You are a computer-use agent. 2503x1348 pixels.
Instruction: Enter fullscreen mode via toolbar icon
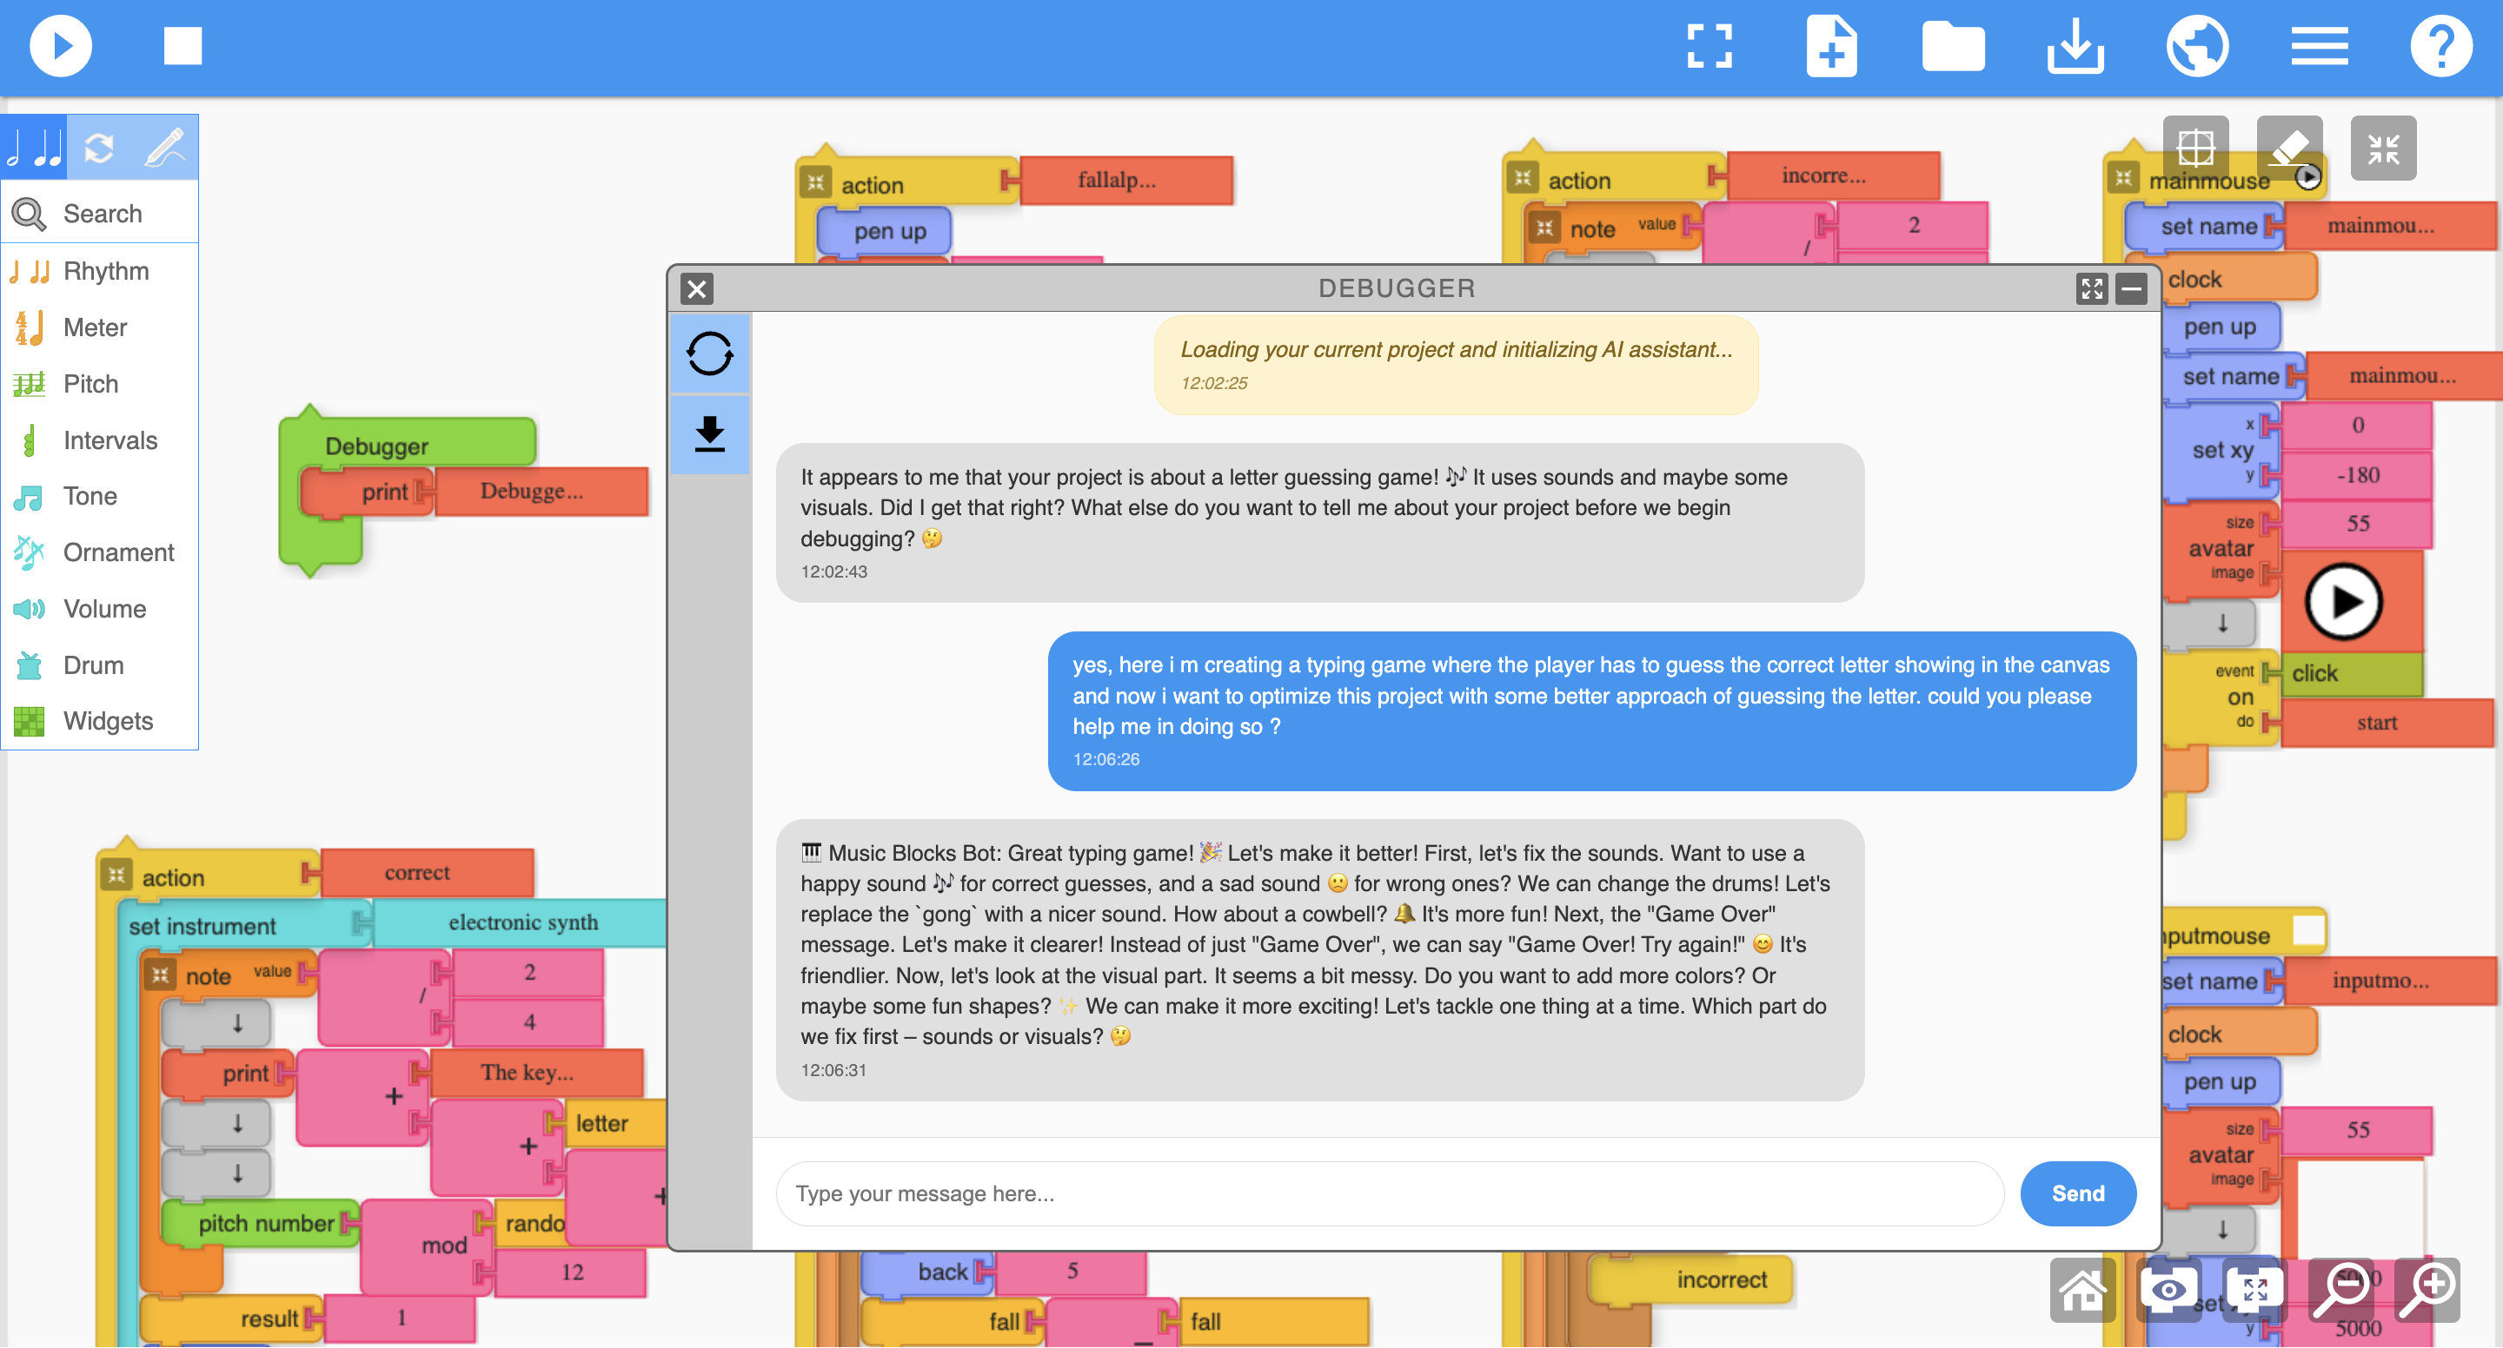pos(1710,46)
